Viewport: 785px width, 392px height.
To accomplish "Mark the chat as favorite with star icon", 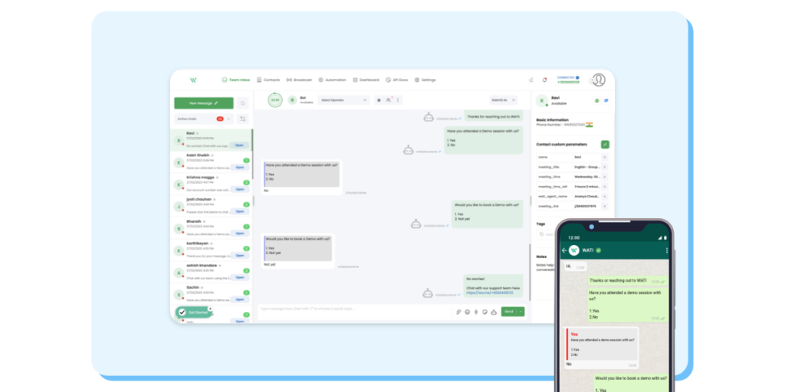I will [x=379, y=100].
